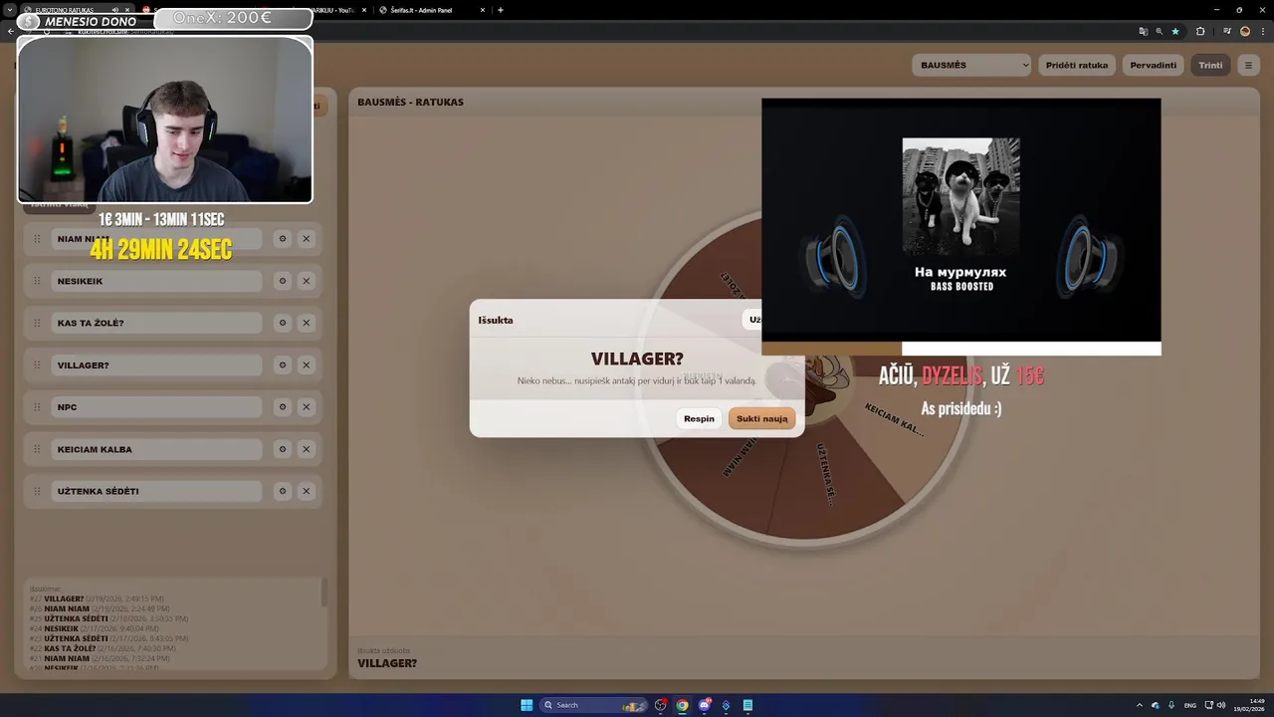Screen dimensions: 1274x717
Task: Open the hamburger menu at top right
Action: click(1248, 65)
